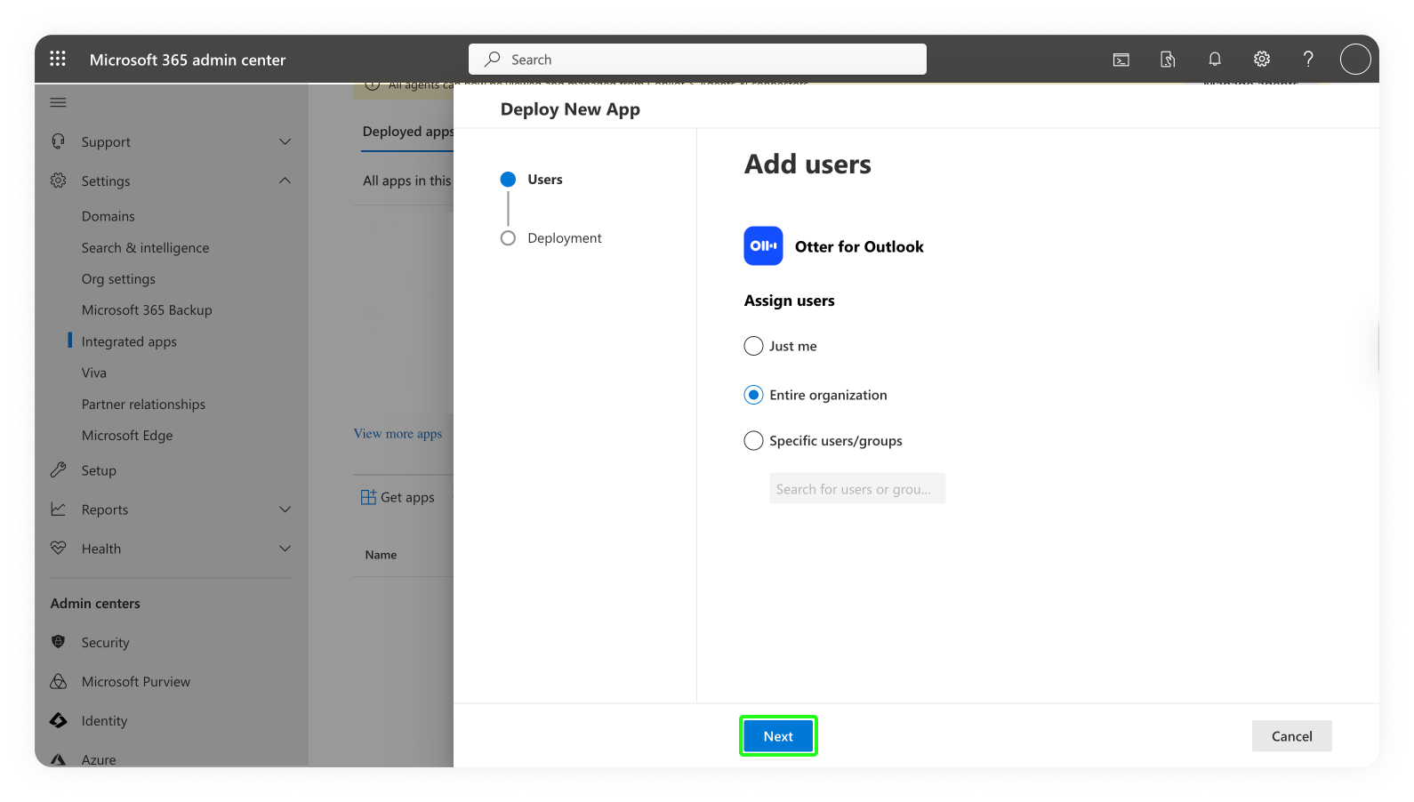Screen dimensions: 1414x802
Task: Go to Org settings in sidebar
Action: [118, 279]
